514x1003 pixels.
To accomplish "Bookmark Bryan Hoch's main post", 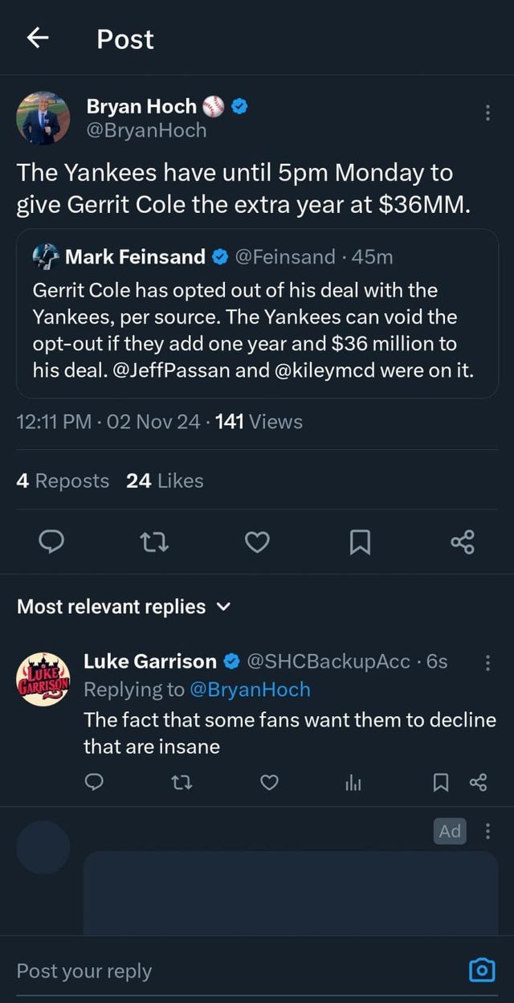I will click(360, 543).
